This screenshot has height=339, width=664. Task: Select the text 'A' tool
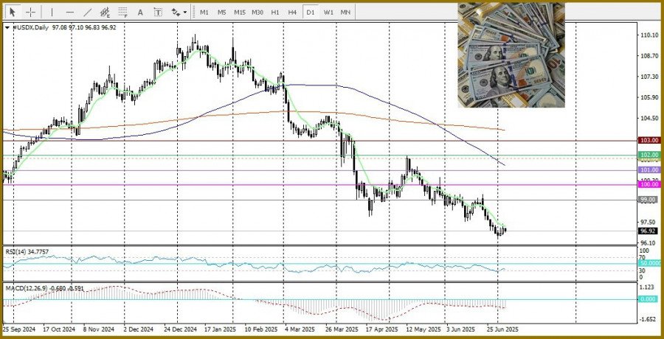point(141,13)
